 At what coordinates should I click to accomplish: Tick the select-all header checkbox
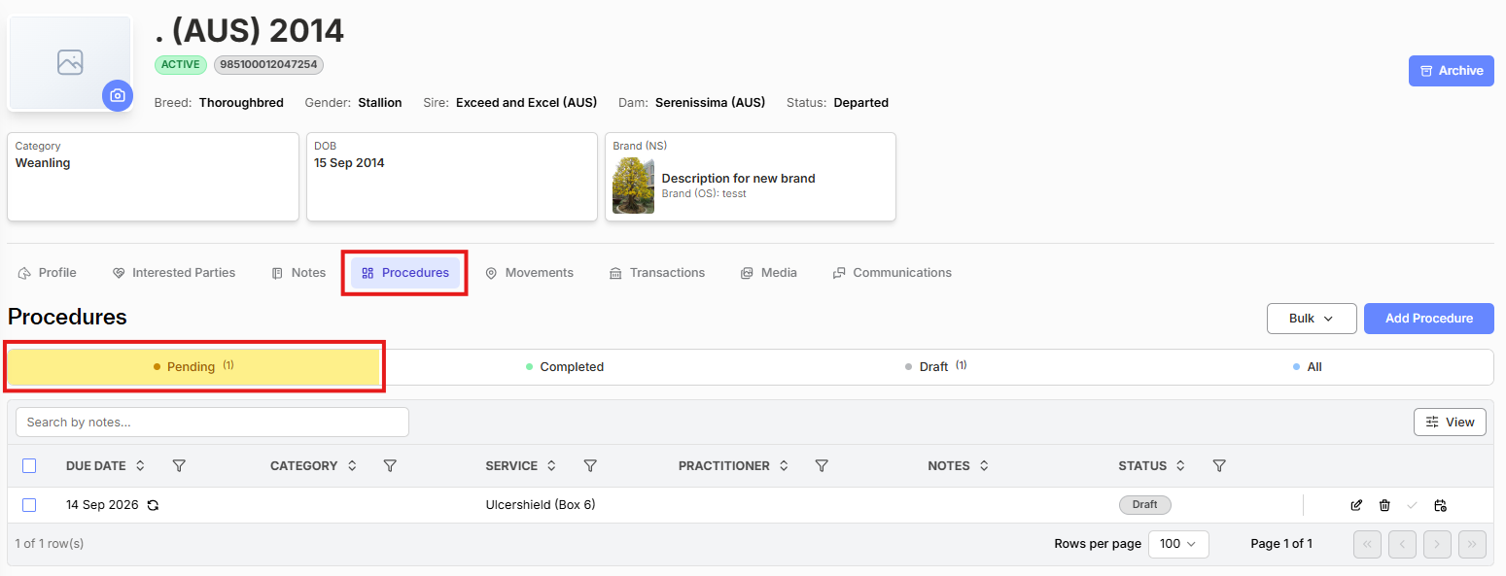click(29, 466)
